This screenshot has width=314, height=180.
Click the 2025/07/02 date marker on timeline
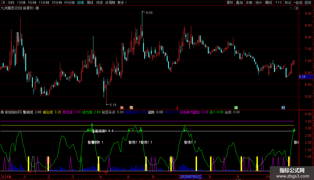click(191, 177)
